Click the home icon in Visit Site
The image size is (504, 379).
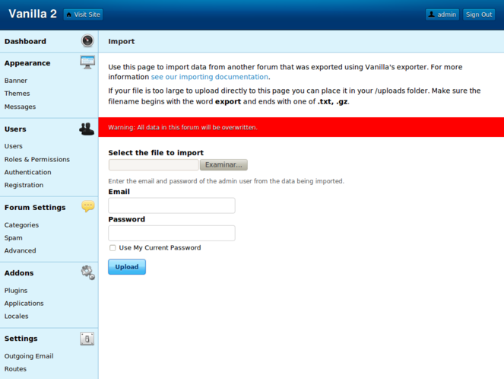pos(70,14)
